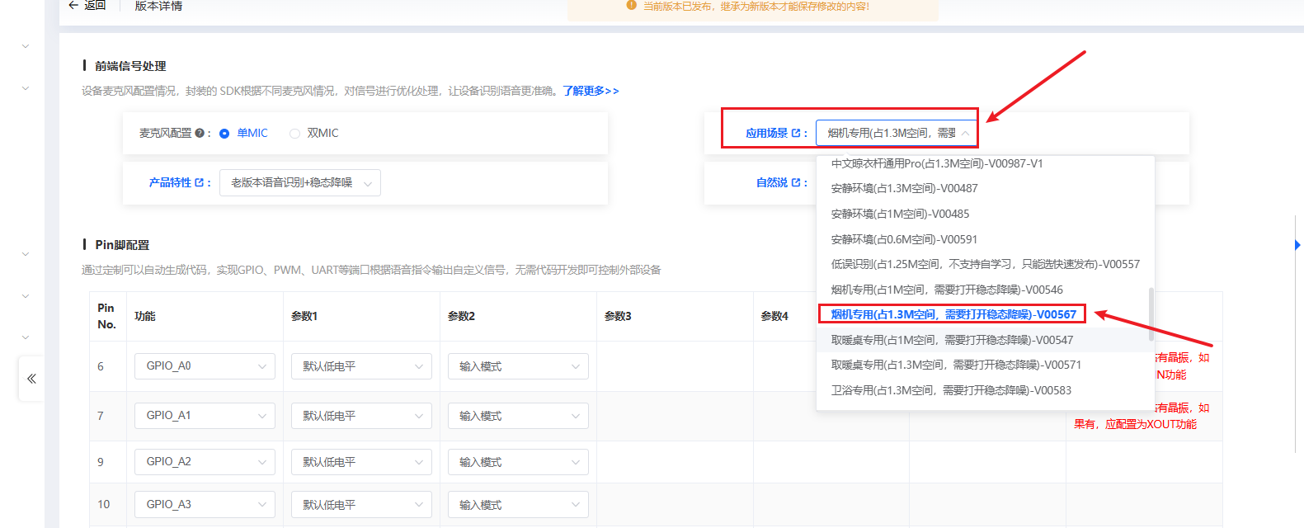Viewport: 1304px width, 528px height.
Task: Open the GPIO_A0 function dropdown
Action: pos(205,366)
